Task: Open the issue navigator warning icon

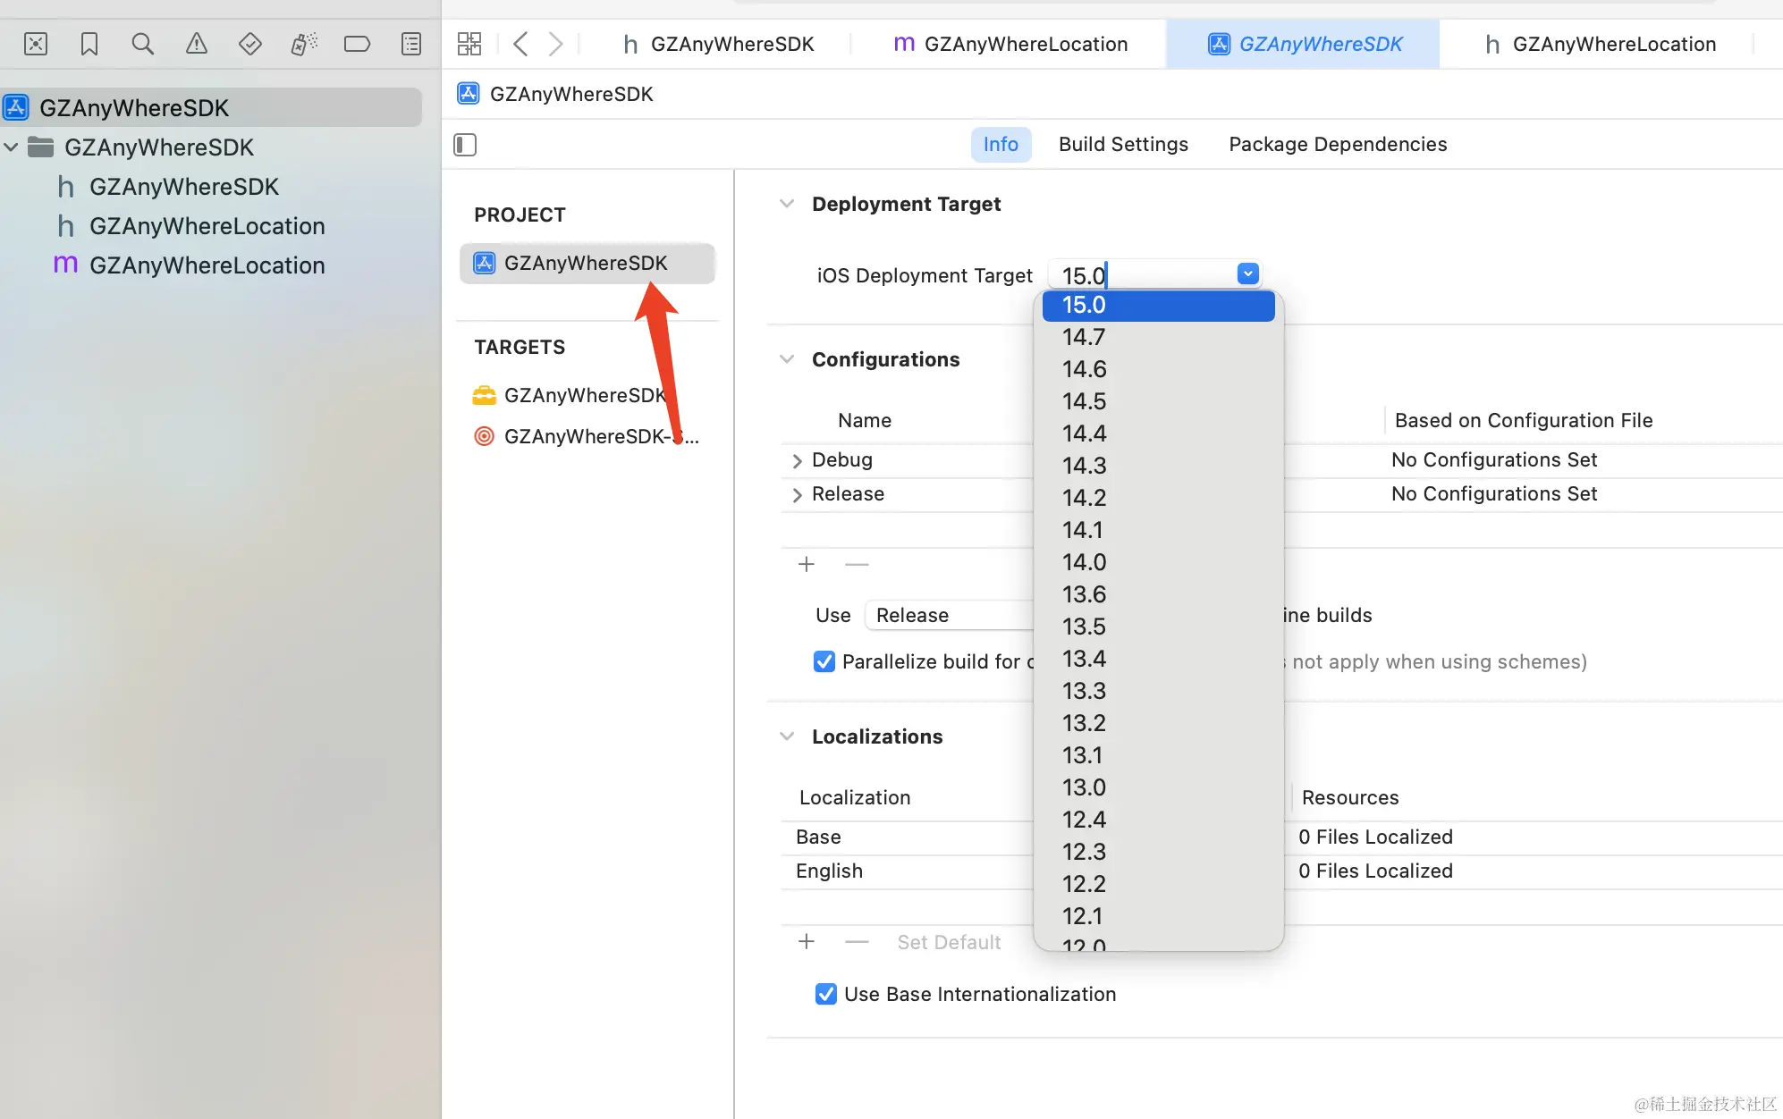Action: pyautogui.click(x=196, y=44)
